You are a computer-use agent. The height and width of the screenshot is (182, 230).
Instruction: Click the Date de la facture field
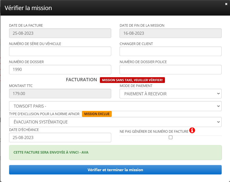[60, 33]
